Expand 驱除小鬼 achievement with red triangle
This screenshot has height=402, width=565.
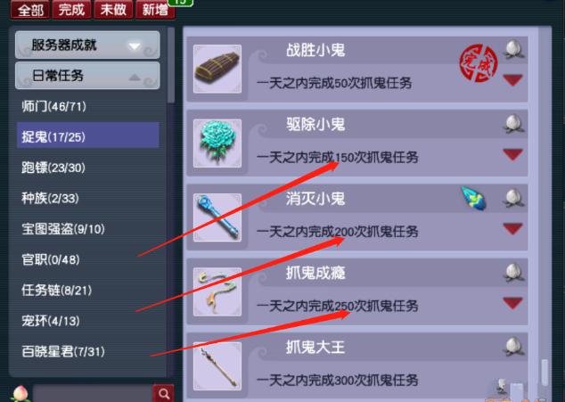[512, 154]
